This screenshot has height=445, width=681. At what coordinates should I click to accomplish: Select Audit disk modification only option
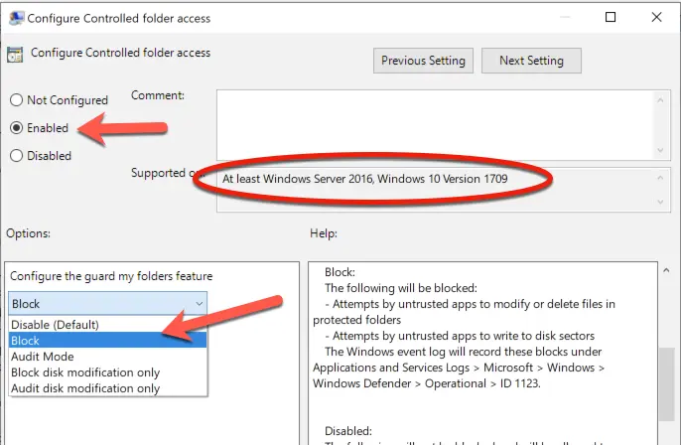pos(85,388)
